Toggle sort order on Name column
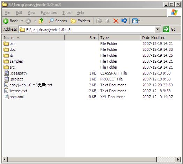Image resolution: width=183 pixels, height=164 pixels. click(x=34, y=38)
